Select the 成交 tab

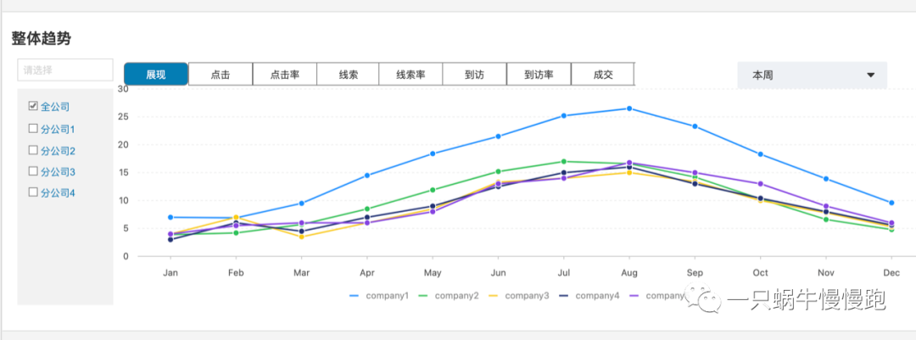tap(603, 75)
